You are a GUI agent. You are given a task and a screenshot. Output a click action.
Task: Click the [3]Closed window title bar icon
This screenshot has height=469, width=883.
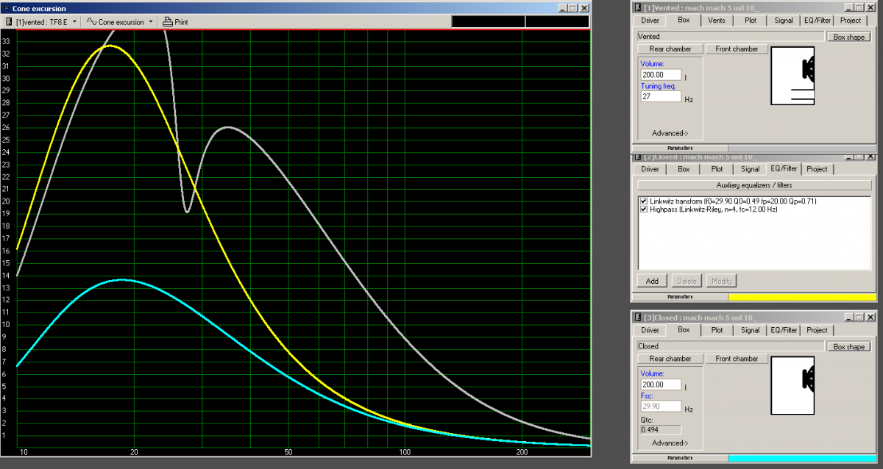pos(638,318)
